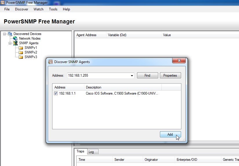The image size is (239, 166).
Task: Collapse the Discovered Devices tree node
Action: click(4, 34)
